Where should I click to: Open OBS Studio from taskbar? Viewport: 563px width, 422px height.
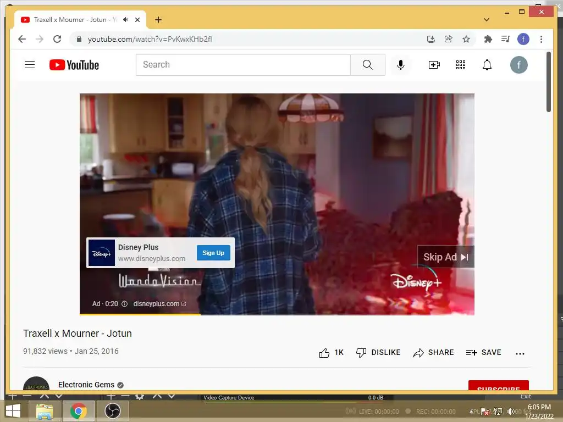click(x=112, y=411)
